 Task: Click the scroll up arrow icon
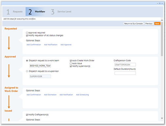click(x=162, y=20)
